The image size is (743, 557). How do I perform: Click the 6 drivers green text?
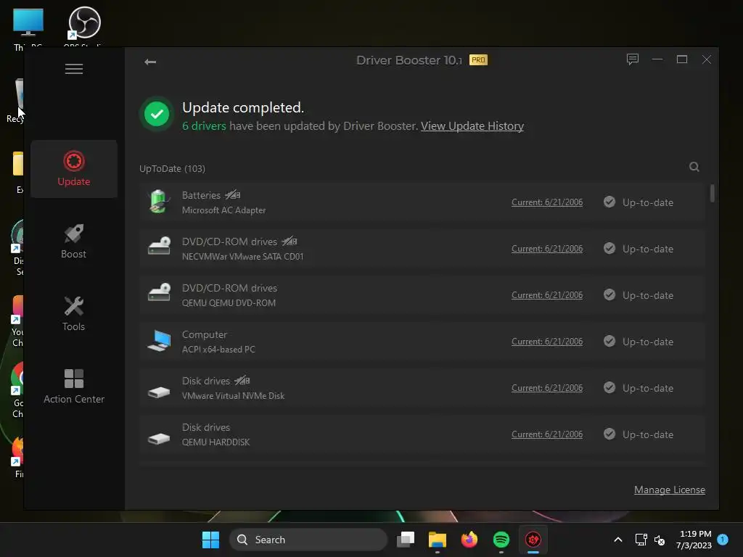pos(204,126)
